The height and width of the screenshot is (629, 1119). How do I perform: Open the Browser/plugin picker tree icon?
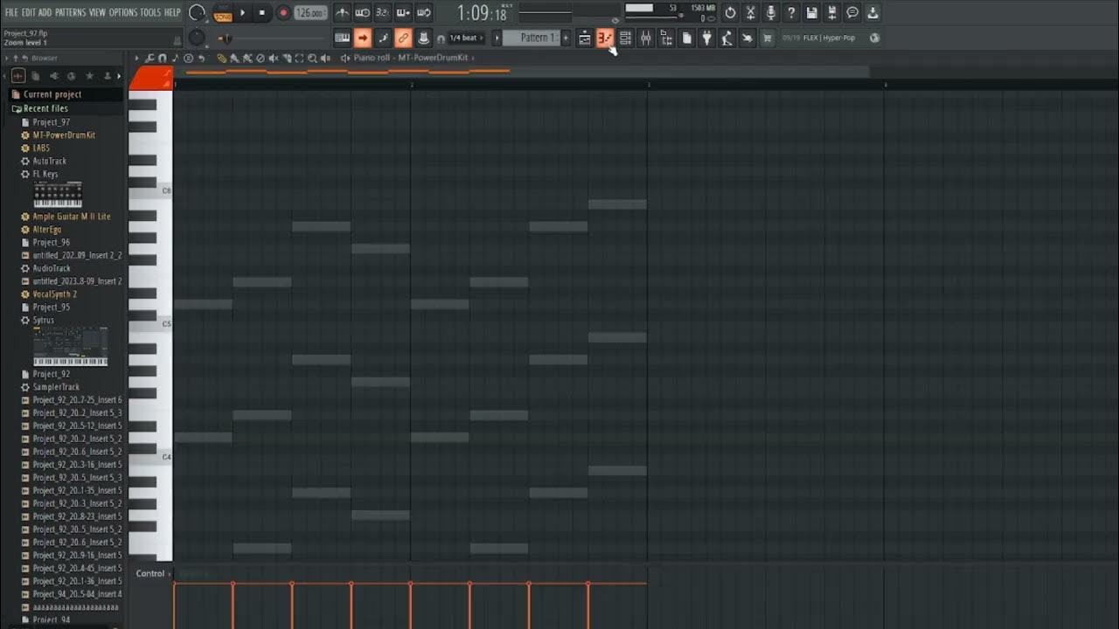[666, 38]
